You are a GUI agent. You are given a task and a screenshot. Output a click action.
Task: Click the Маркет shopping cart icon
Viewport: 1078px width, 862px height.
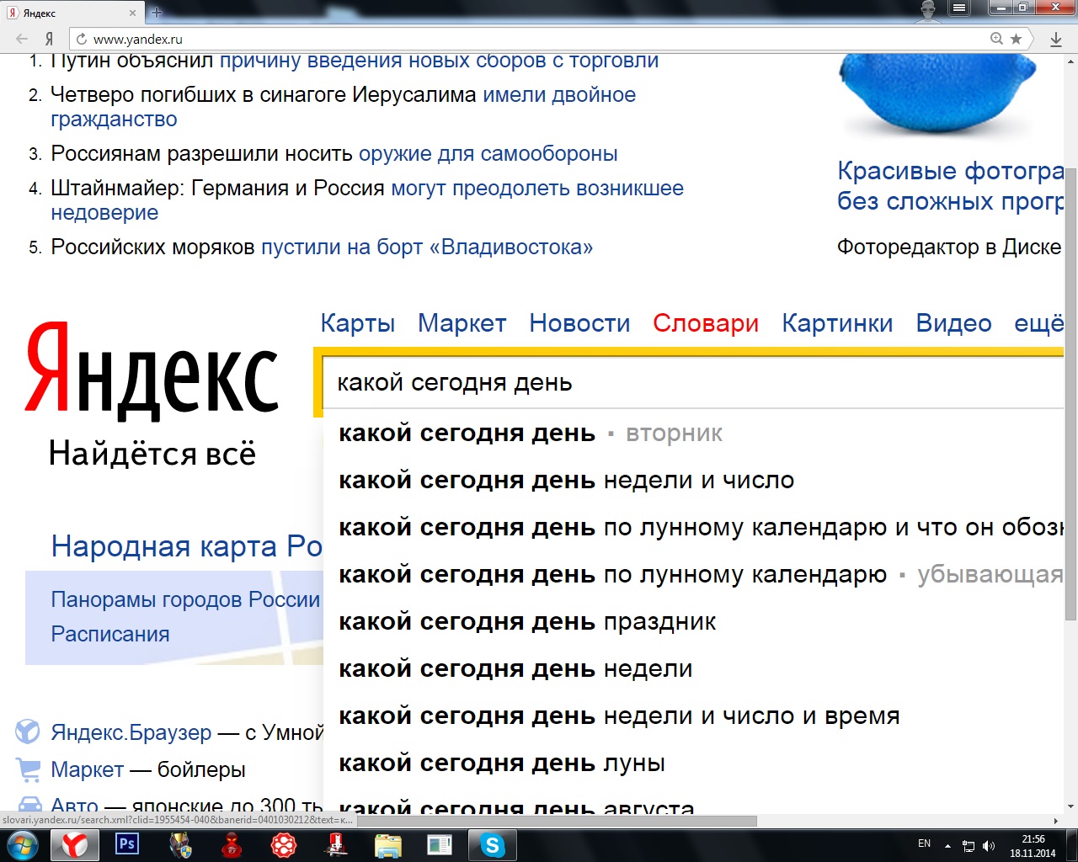28,769
